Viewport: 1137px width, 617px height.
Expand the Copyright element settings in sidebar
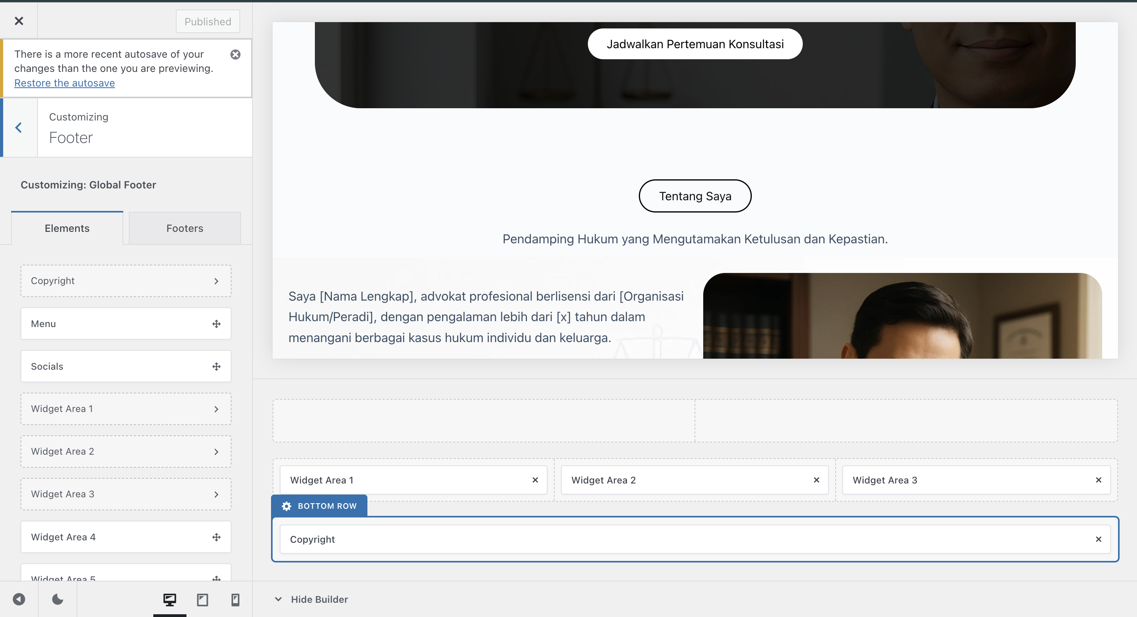216,281
